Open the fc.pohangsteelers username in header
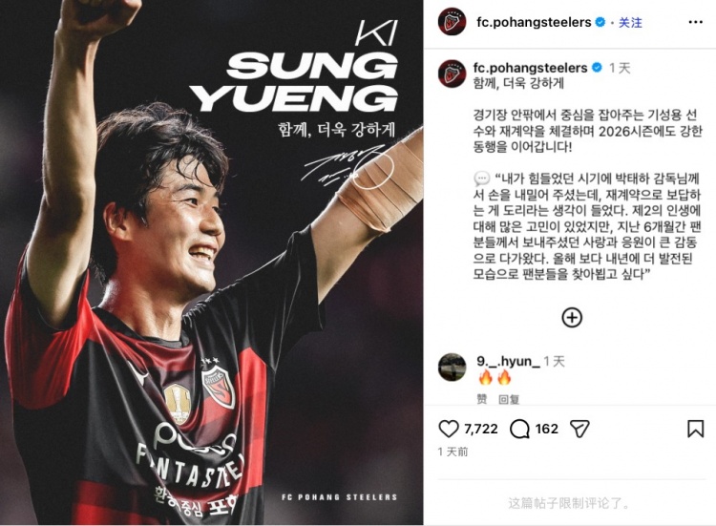716x526 pixels. [x=534, y=22]
